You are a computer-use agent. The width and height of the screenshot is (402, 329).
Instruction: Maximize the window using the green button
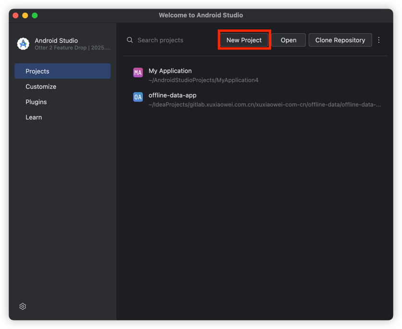click(35, 15)
